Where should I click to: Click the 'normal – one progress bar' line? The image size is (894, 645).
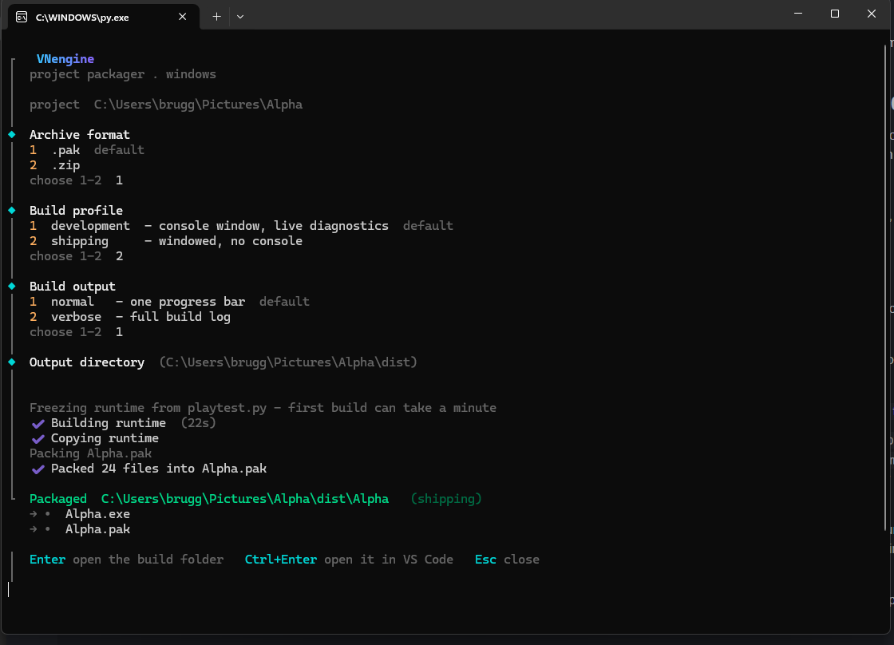coord(169,302)
